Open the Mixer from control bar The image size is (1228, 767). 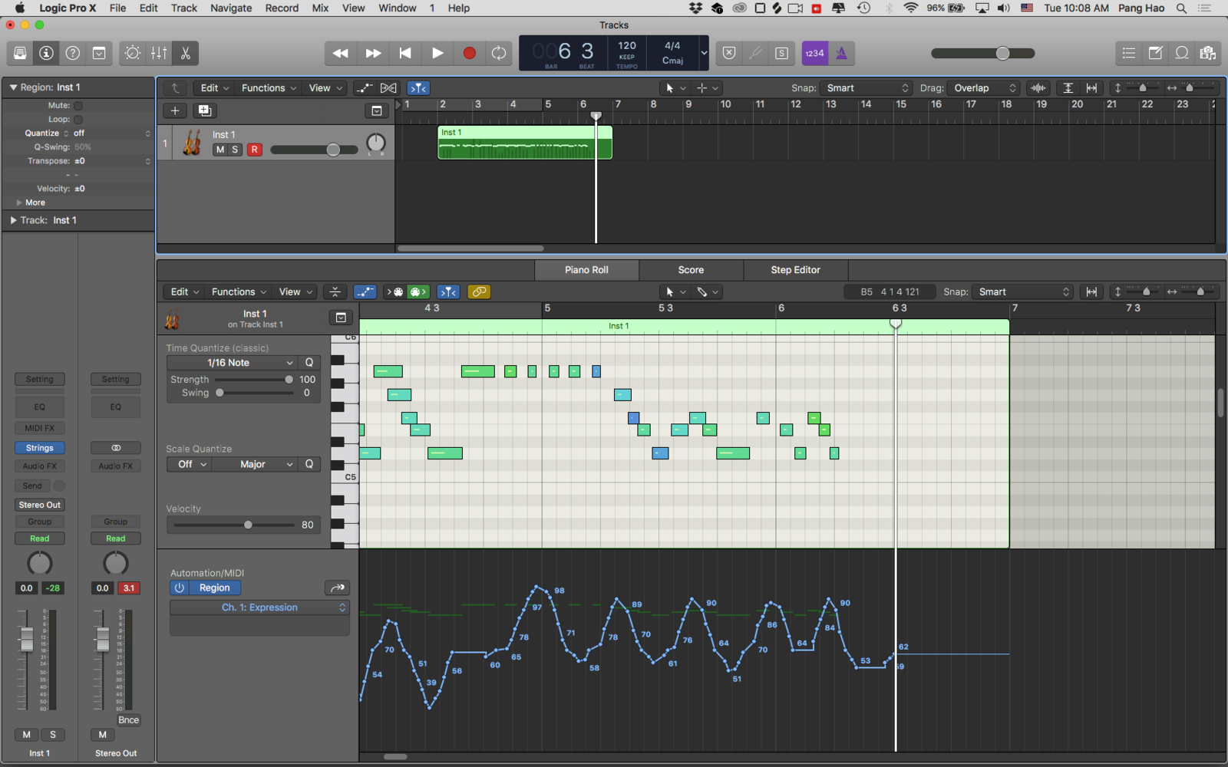click(159, 53)
